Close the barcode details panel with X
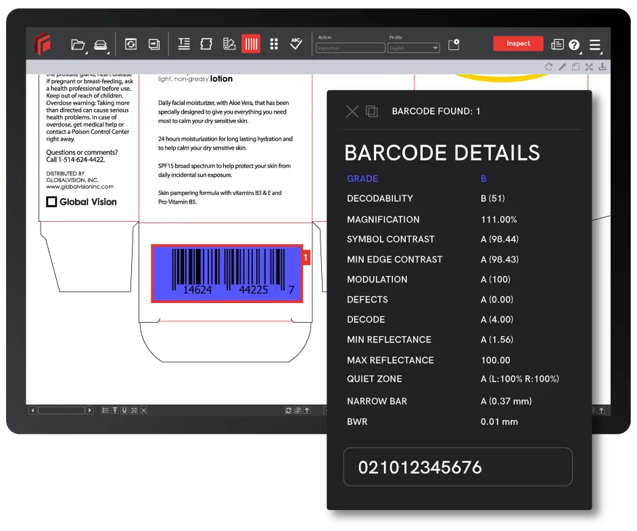Viewport: 637px width, 531px height. pyautogui.click(x=352, y=112)
